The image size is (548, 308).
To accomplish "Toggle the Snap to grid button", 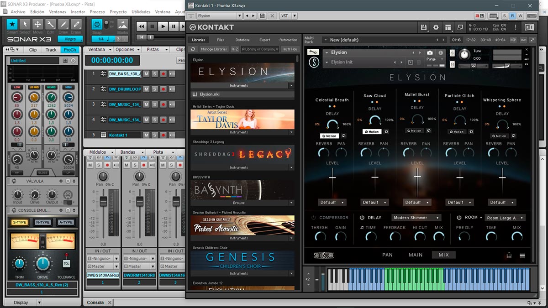I will (x=97, y=25).
